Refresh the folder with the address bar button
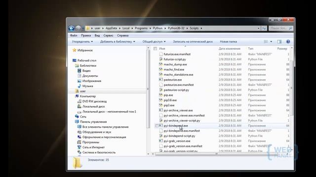Screen dimensions: 316x177 click(264, 29)
